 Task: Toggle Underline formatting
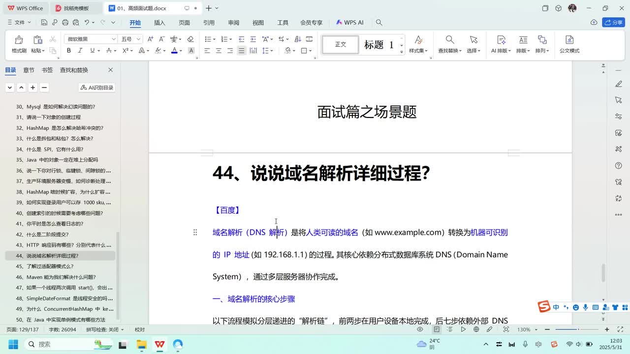[92, 51]
